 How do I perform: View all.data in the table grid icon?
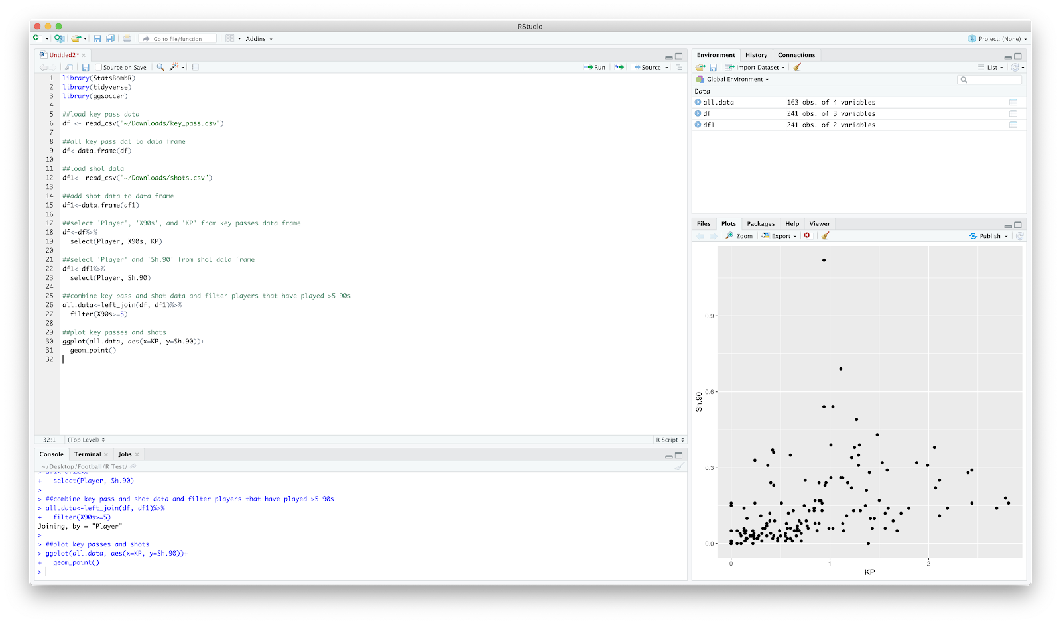tap(1013, 102)
